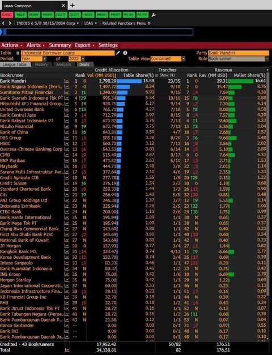Screen dimensions: 272x355
Task: Open chart icon for Morgan Stanley row
Action: coord(67,280)
